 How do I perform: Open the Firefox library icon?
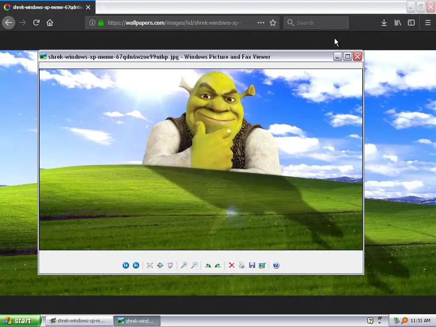[x=398, y=23]
